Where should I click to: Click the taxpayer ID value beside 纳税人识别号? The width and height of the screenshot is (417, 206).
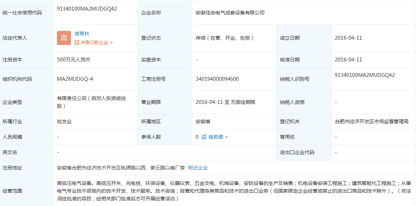point(365,75)
